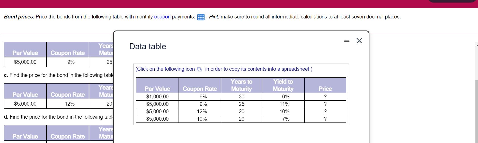Open the data table grid icon

click(x=201, y=17)
